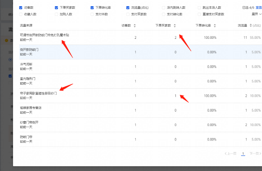Click 100.00% conversion in 帘子家用卧室 row
The image size is (262, 171).
210,96
